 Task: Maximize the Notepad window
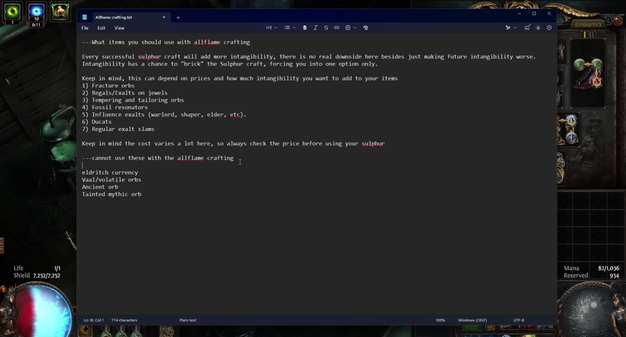tap(534, 14)
